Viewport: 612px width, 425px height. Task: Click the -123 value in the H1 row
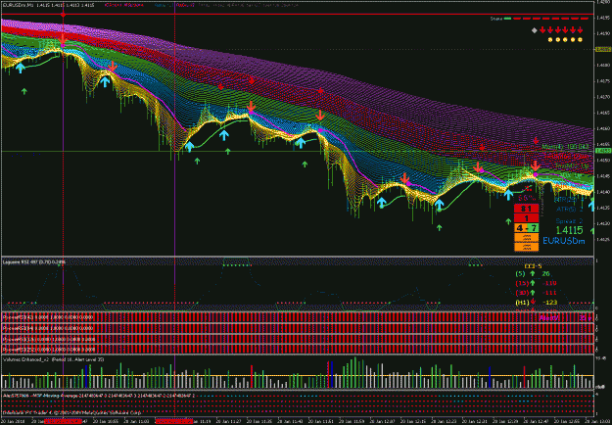[549, 302]
